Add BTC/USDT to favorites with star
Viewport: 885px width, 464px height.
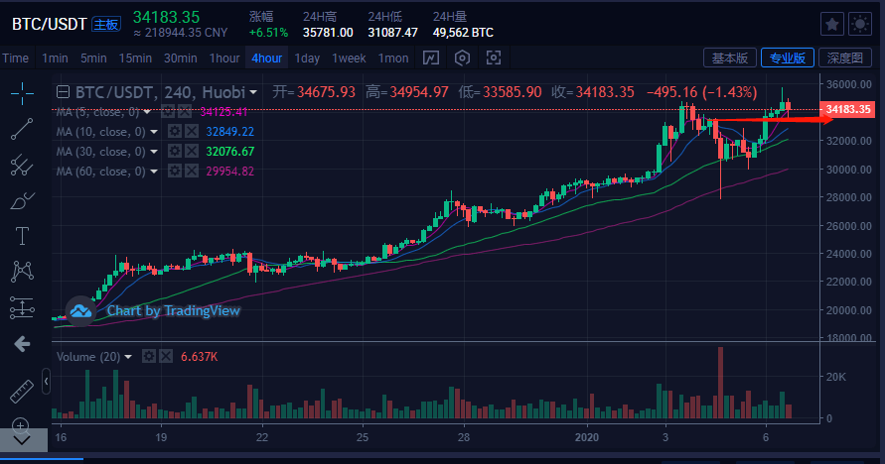point(832,24)
